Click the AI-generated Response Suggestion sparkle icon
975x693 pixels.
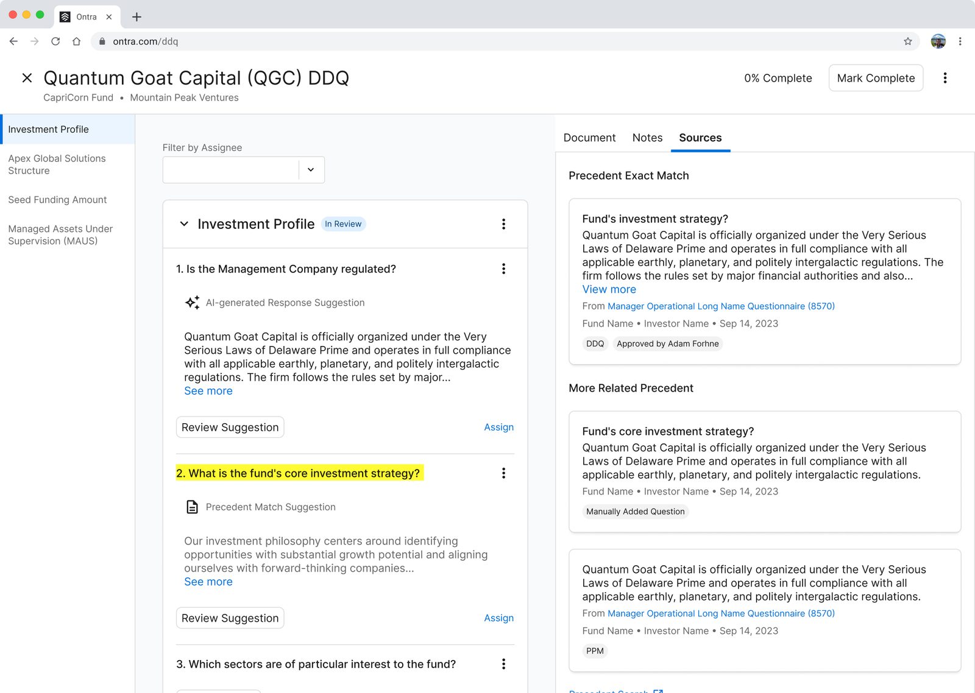(x=192, y=303)
